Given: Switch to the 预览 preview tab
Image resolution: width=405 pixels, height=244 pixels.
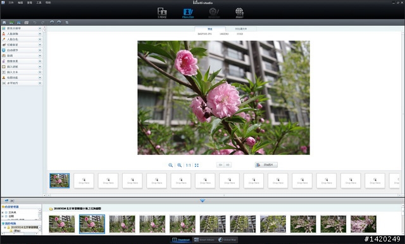Looking at the screenshot, I should pyautogui.click(x=210, y=29).
